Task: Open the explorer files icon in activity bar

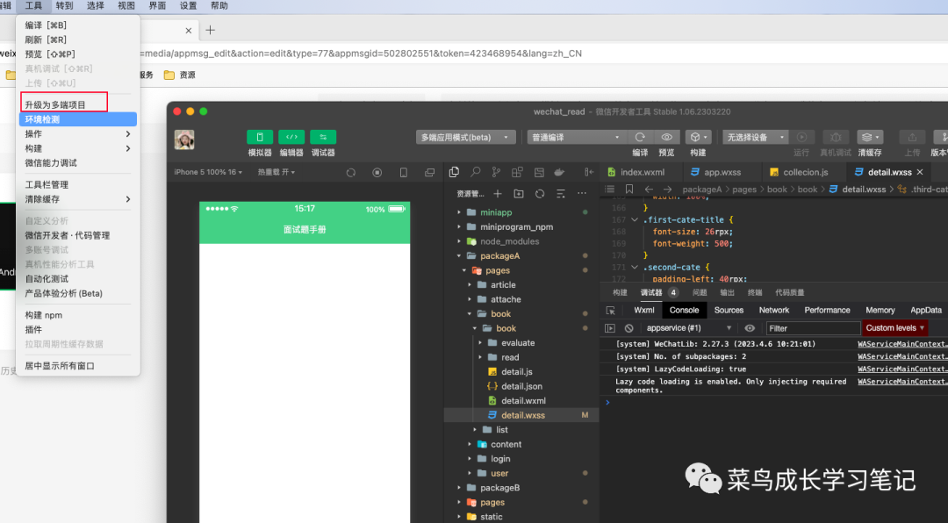Action: tap(454, 172)
